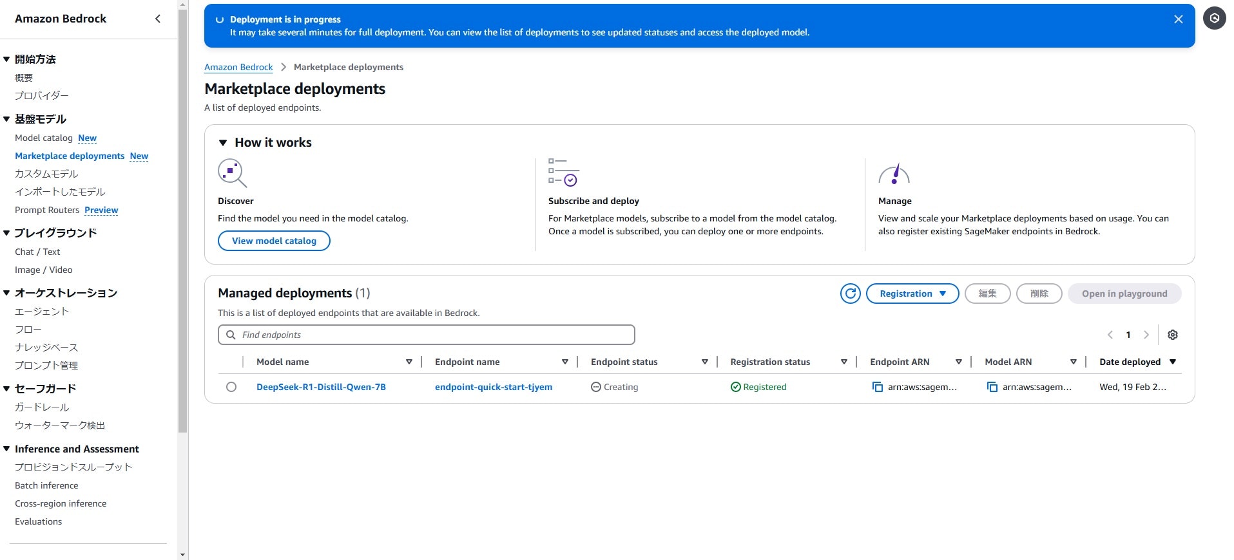The image size is (1234, 560).
Task: Go to next page of deployments
Action: click(x=1146, y=335)
